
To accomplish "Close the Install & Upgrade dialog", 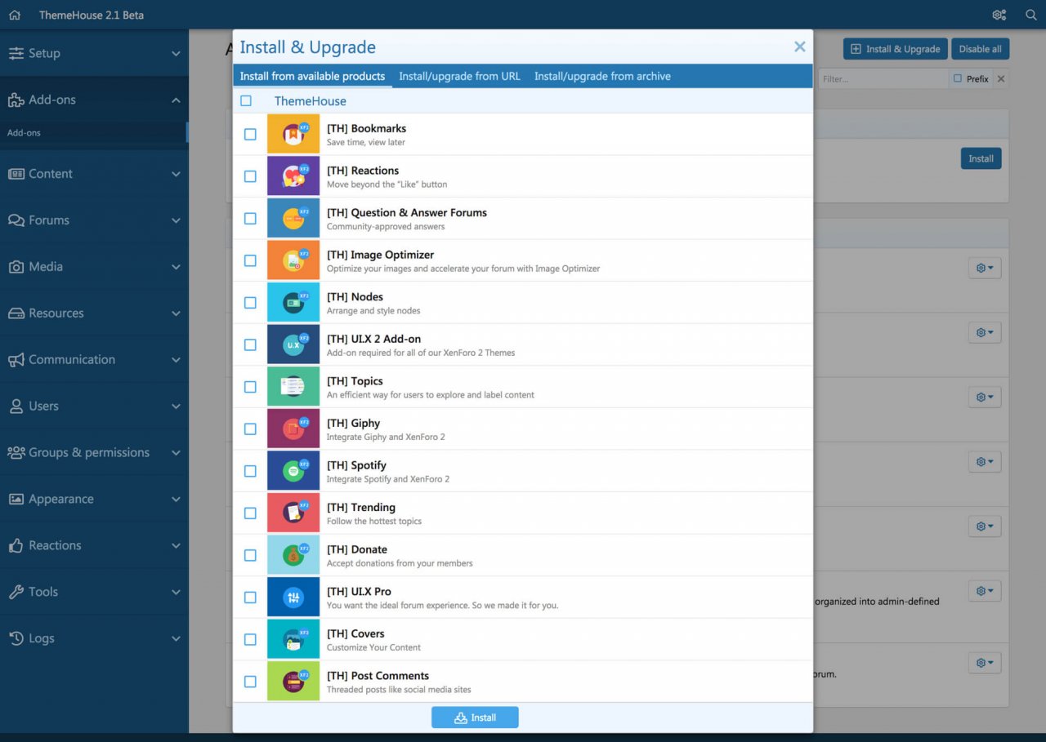I will pos(799,47).
